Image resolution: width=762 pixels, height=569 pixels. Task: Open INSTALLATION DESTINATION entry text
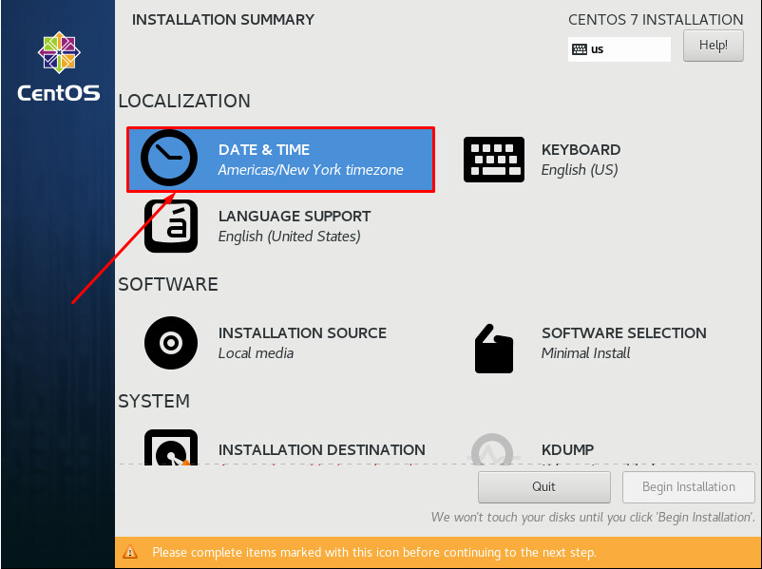click(x=322, y=450)
